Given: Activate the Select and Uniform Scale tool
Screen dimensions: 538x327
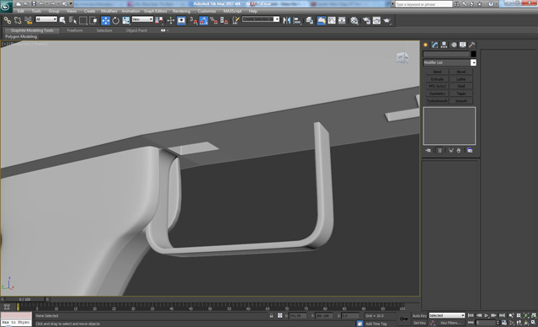Looking at the screenshot, I should [x=126, y=20].
